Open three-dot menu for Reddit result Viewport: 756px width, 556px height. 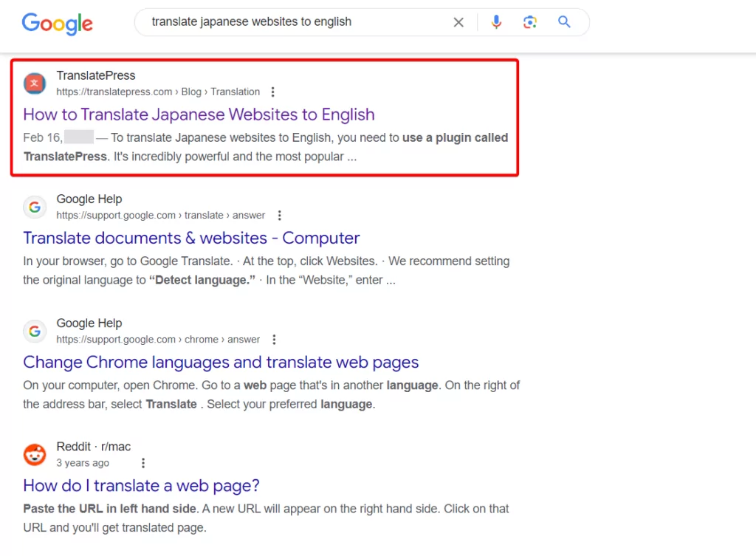tap(143, 463)
